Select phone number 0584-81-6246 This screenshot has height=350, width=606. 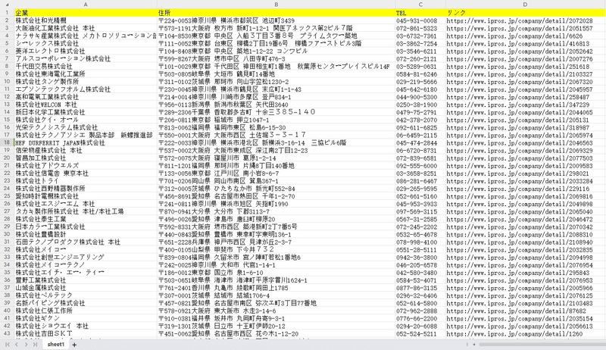(x=420, y=73)
